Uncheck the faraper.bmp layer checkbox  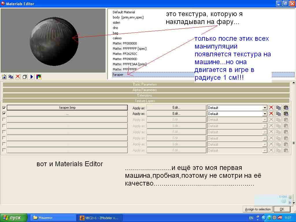tap(4, 108)
